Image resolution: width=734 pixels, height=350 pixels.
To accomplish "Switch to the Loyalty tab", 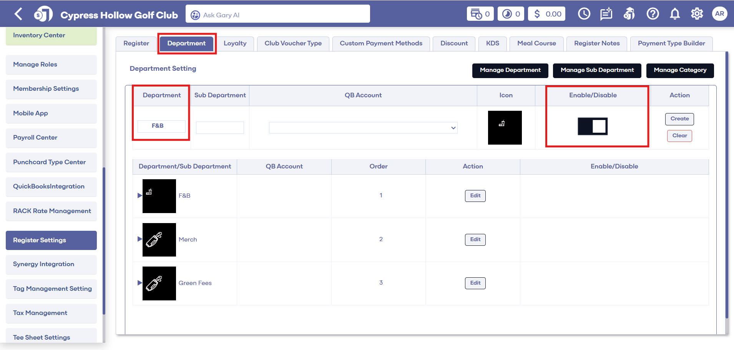I will point(235,43).
